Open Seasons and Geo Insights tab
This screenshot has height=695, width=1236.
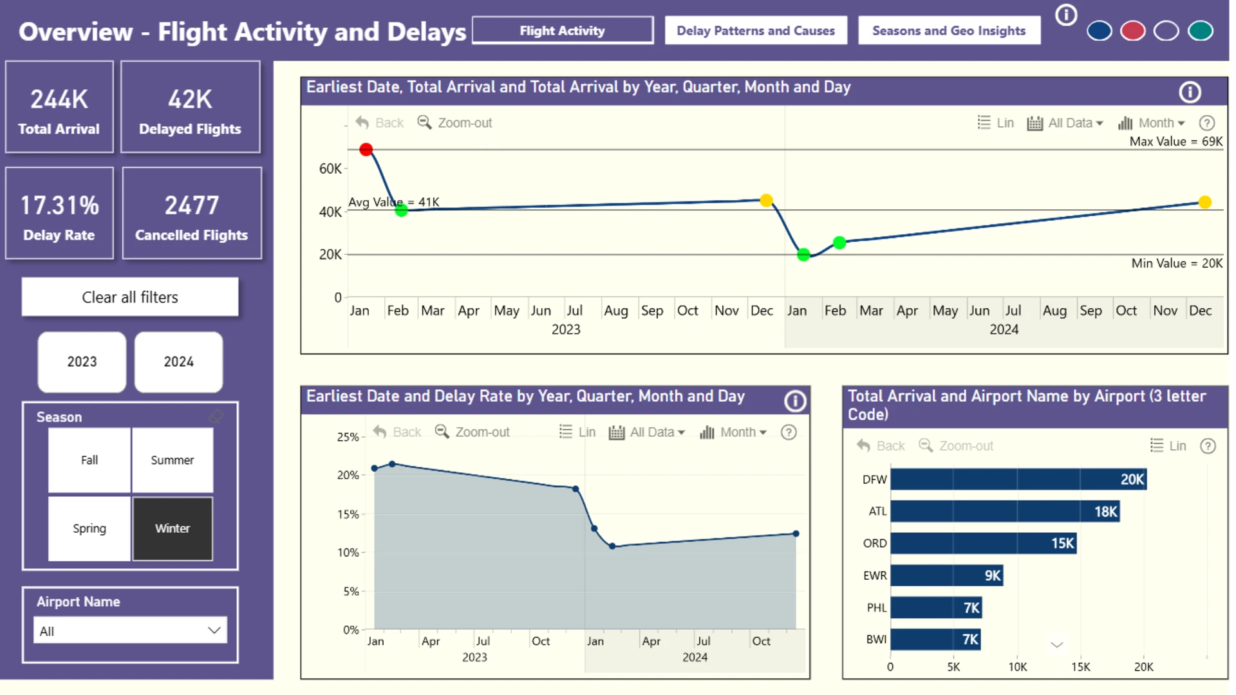tap(949, 30)
